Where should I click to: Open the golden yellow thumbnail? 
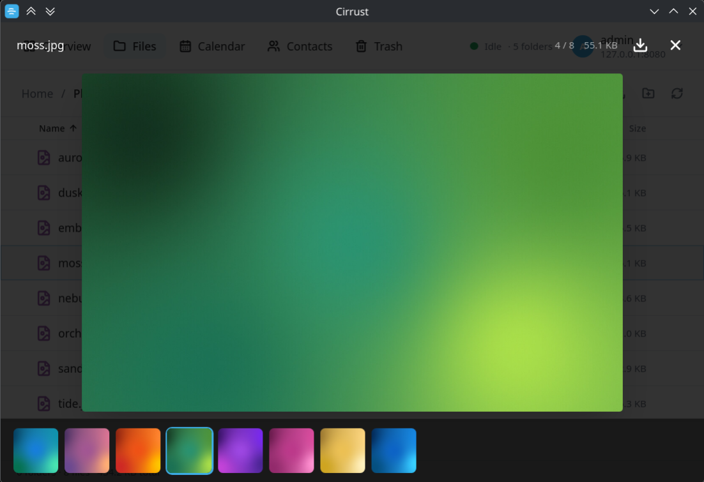(x=343, y=451)
